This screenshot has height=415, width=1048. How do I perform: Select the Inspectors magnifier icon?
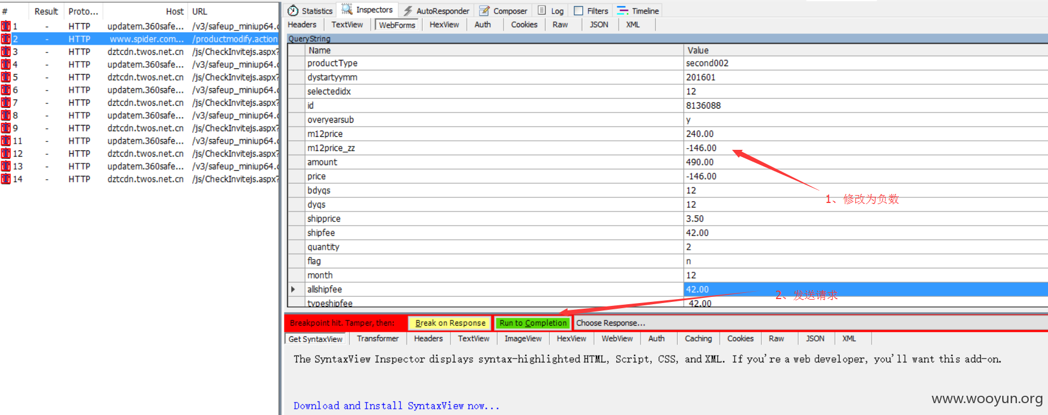click(347, 10)
